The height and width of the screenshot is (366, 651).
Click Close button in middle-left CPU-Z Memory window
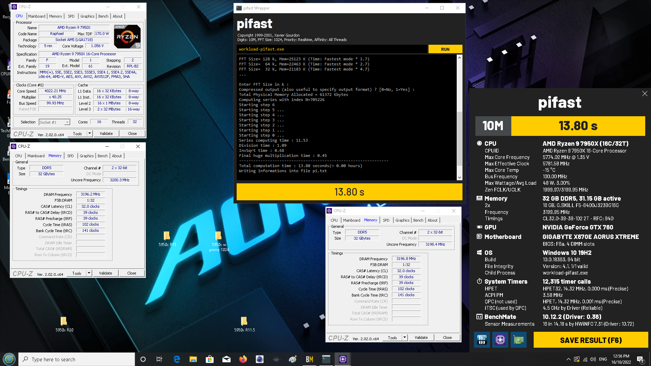[132, 273]
